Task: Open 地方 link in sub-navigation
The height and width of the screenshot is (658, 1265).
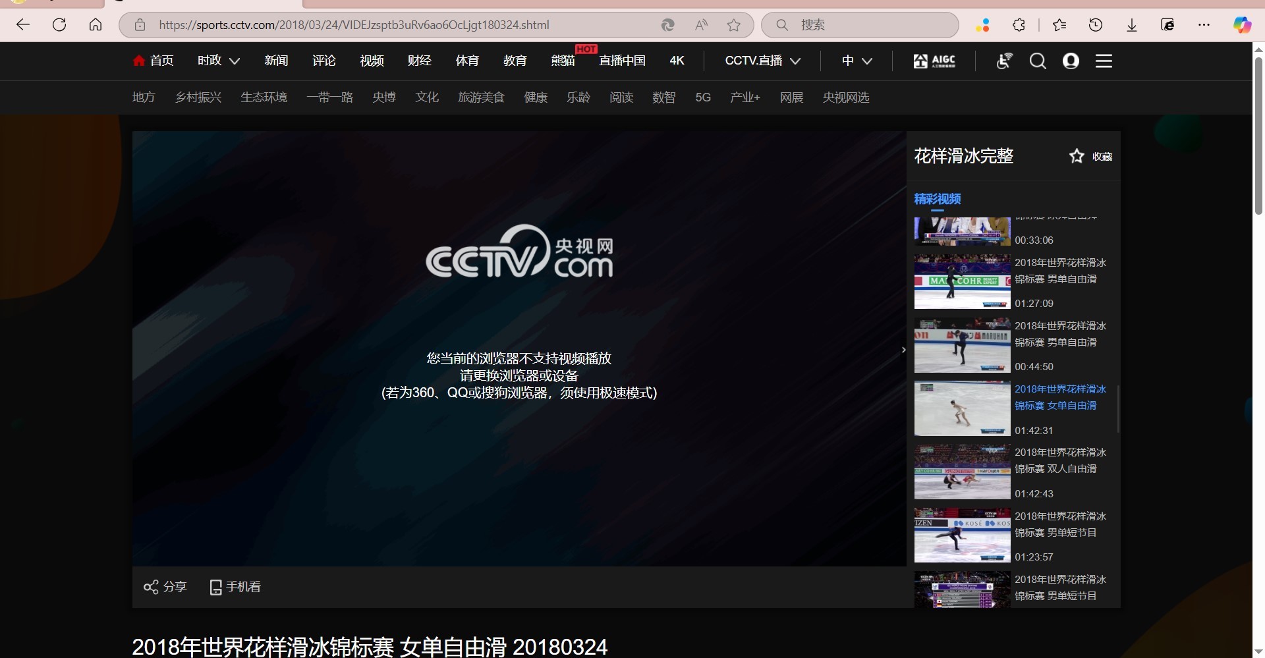Action: (144, 97)
